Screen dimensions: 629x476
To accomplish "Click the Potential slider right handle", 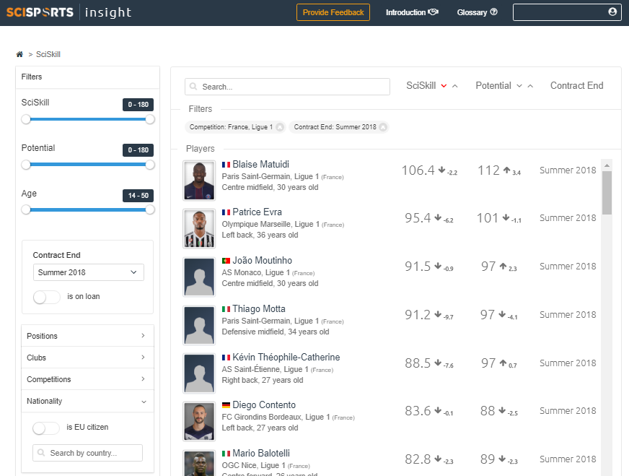I will 150,165.
